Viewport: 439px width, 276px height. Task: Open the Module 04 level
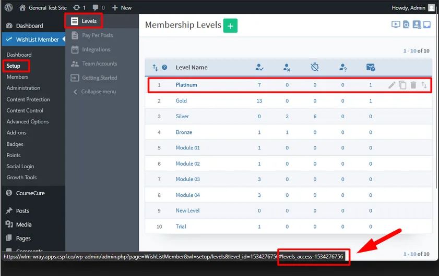[x=187, y=195]
